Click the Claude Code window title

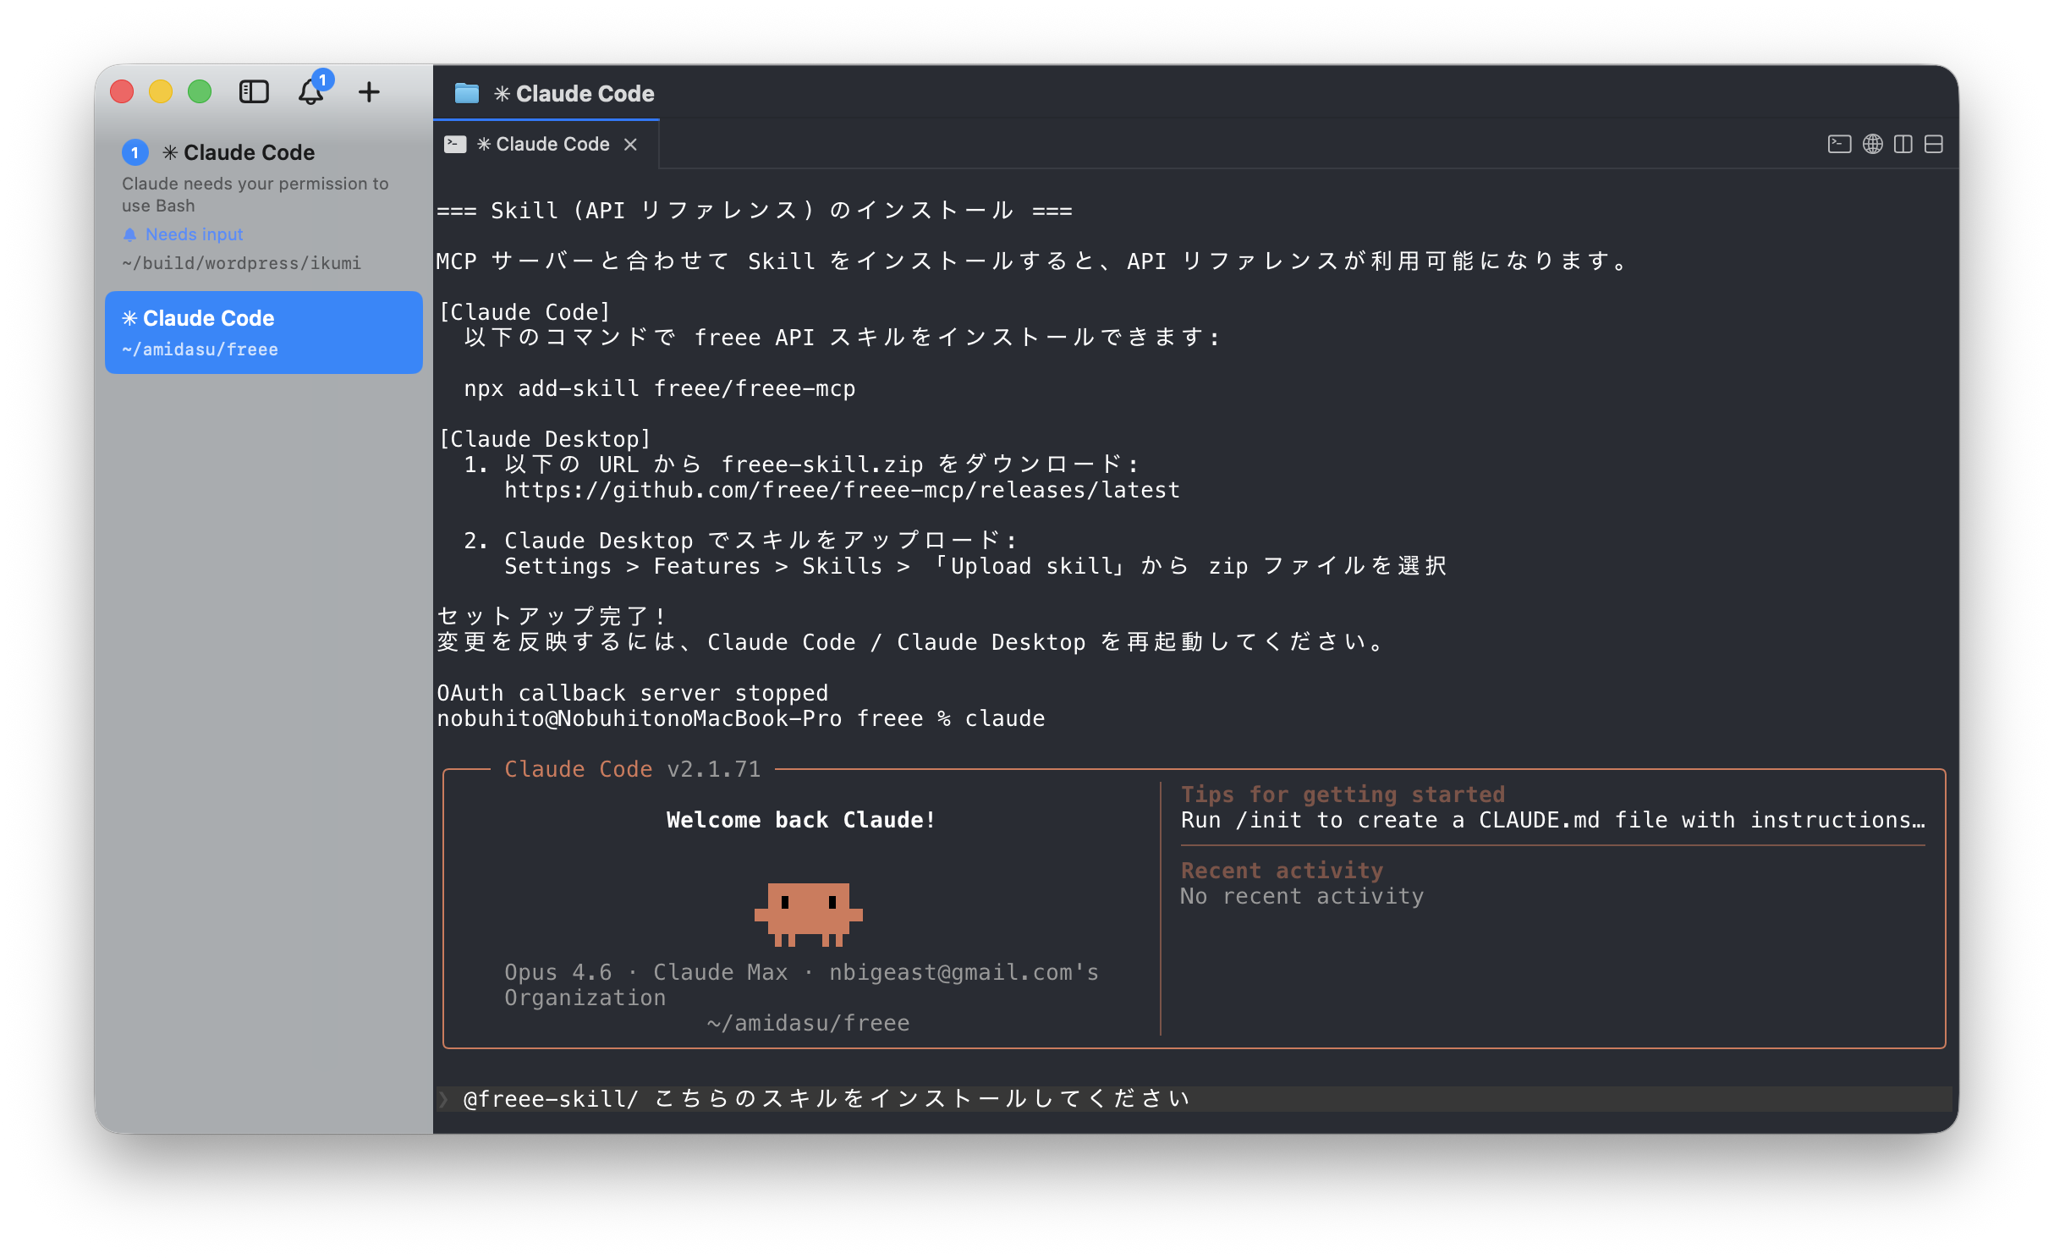tap(584, 93)
